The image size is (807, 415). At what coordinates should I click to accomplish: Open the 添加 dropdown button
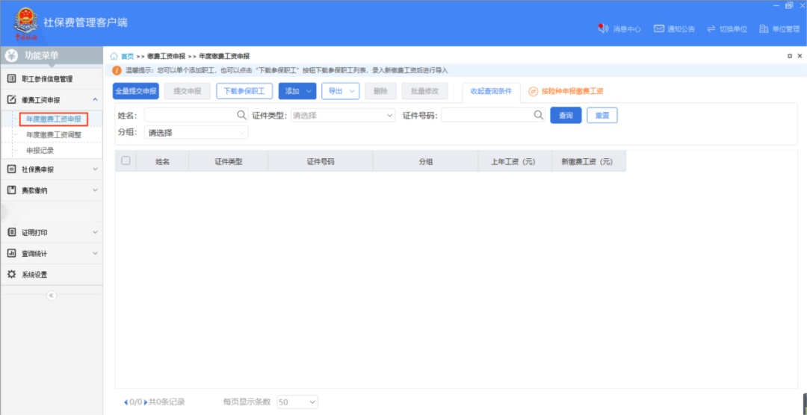(297, 91)
